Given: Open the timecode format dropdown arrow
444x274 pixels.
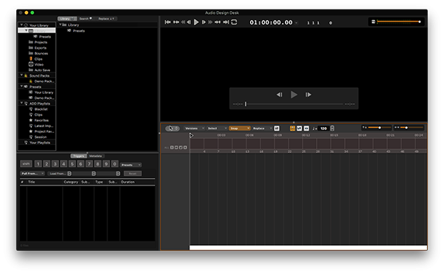Looking at the screenshot, I should (x=297, y=23).
